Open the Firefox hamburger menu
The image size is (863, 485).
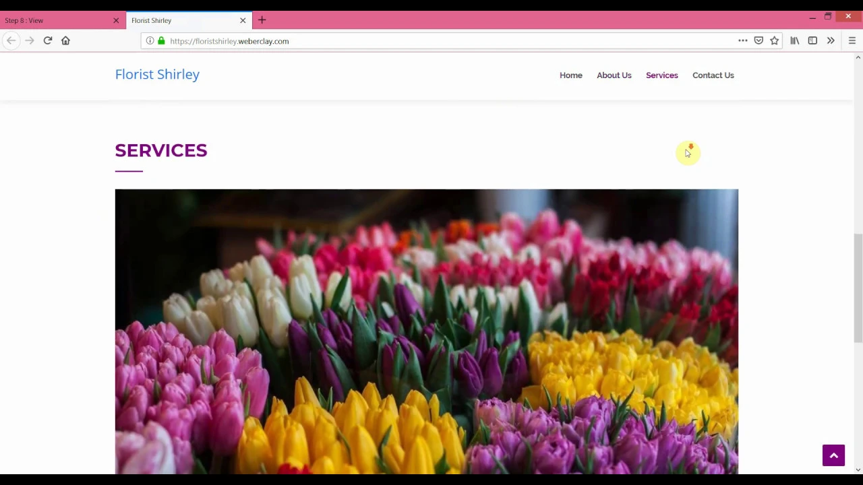(852, 41)
